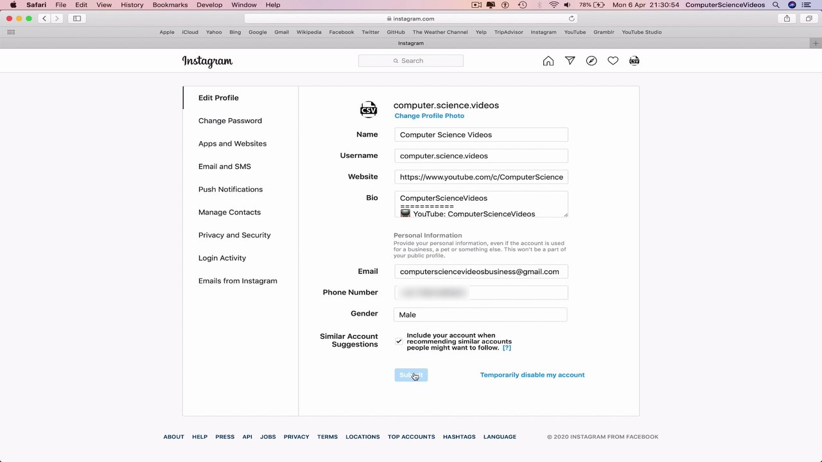Open profile avatar in Instagram navigation bar
Viewport: 822px width, 462px height.
point(634,61)
